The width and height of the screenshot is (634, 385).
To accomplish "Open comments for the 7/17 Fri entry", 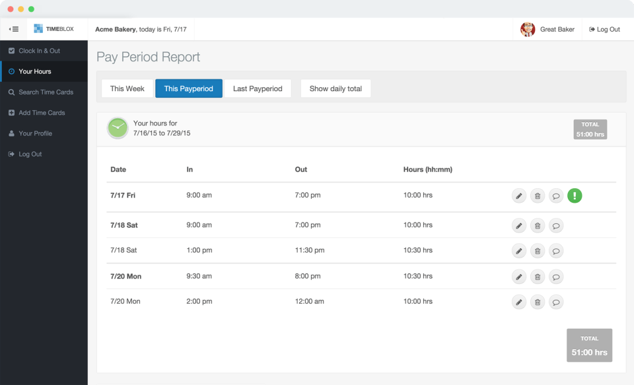I will [556, 196].
